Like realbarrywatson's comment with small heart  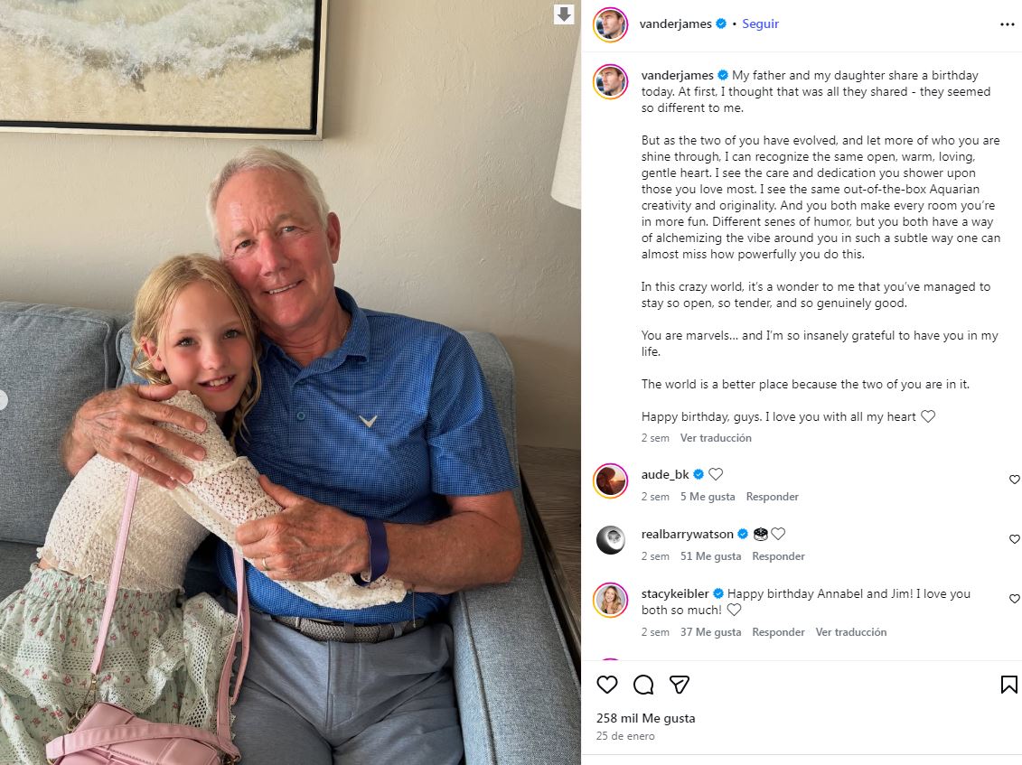click(1014, 539)
